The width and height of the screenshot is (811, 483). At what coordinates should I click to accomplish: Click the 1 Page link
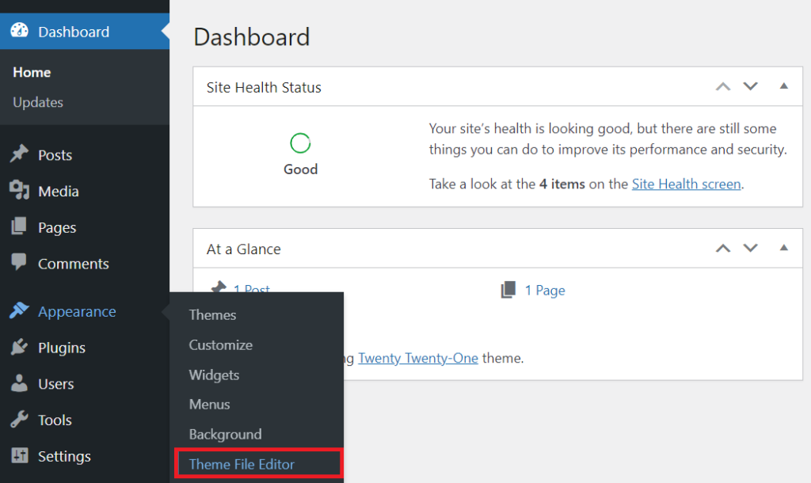point(545,290)
